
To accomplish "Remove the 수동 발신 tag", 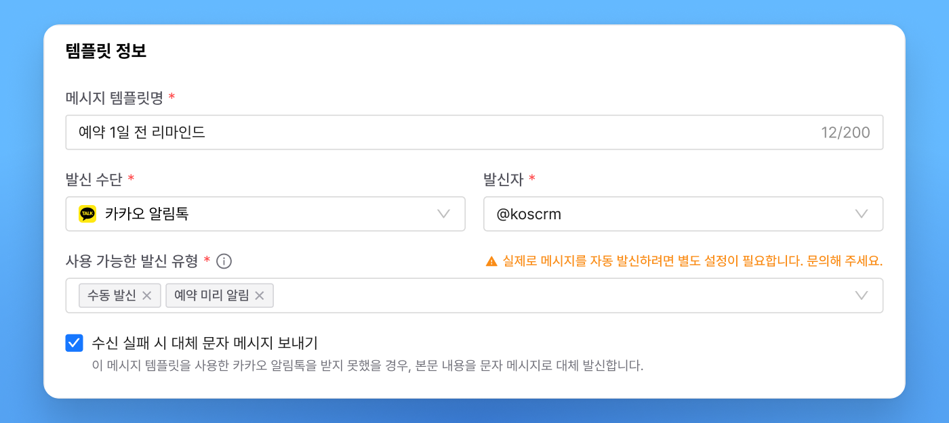I will (146, 296).
